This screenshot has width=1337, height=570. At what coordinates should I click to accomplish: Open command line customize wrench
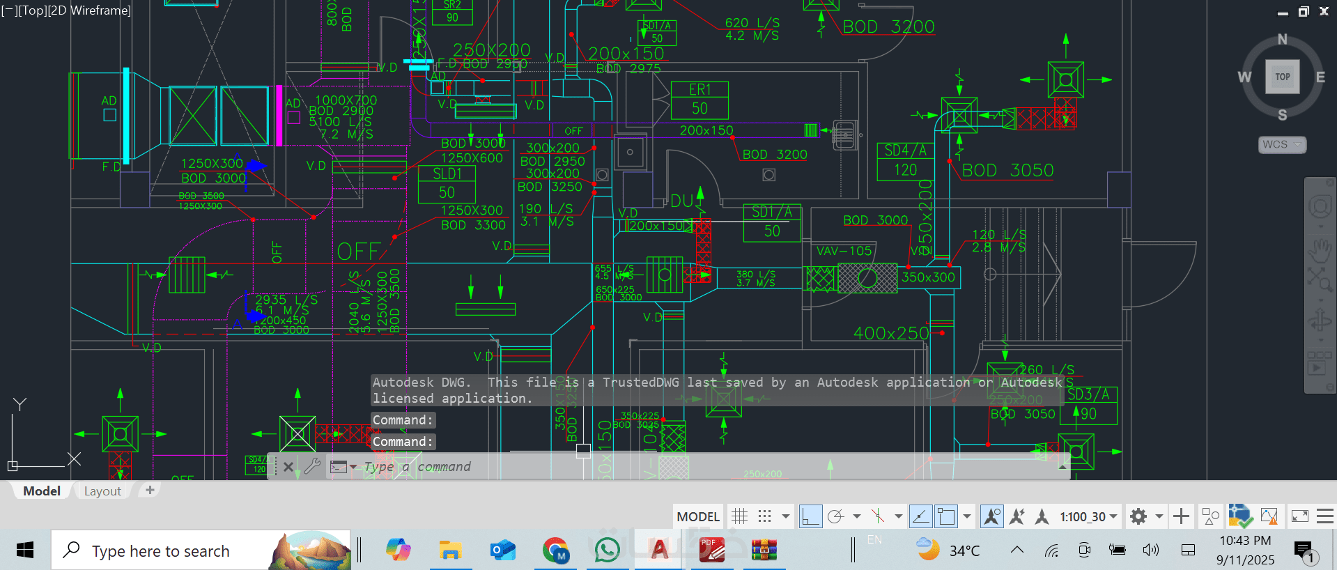tap(312, 466)
